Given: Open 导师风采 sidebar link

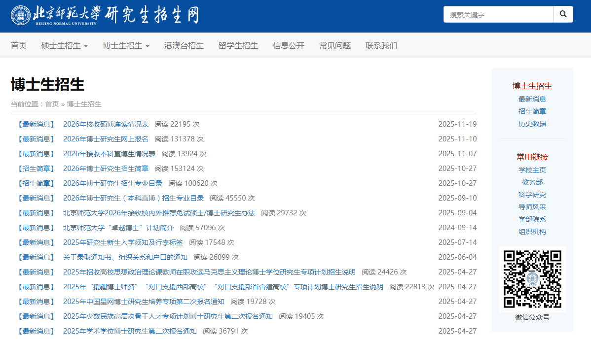Looking at the screenshot, I should coord(532,207).
